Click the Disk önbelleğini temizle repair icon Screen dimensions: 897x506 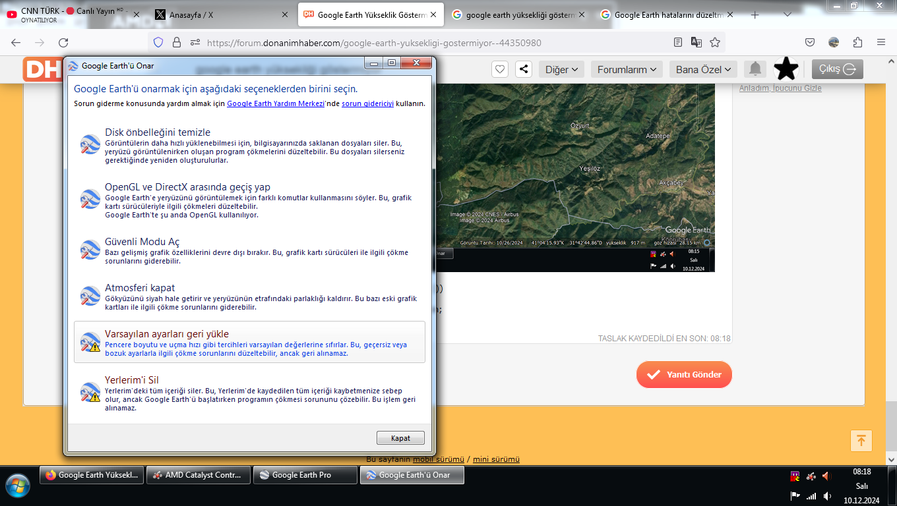(x=90, y=144)
